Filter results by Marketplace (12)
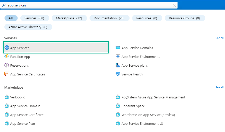This screenshot has width=225, height=132. [x=69, y=18]
